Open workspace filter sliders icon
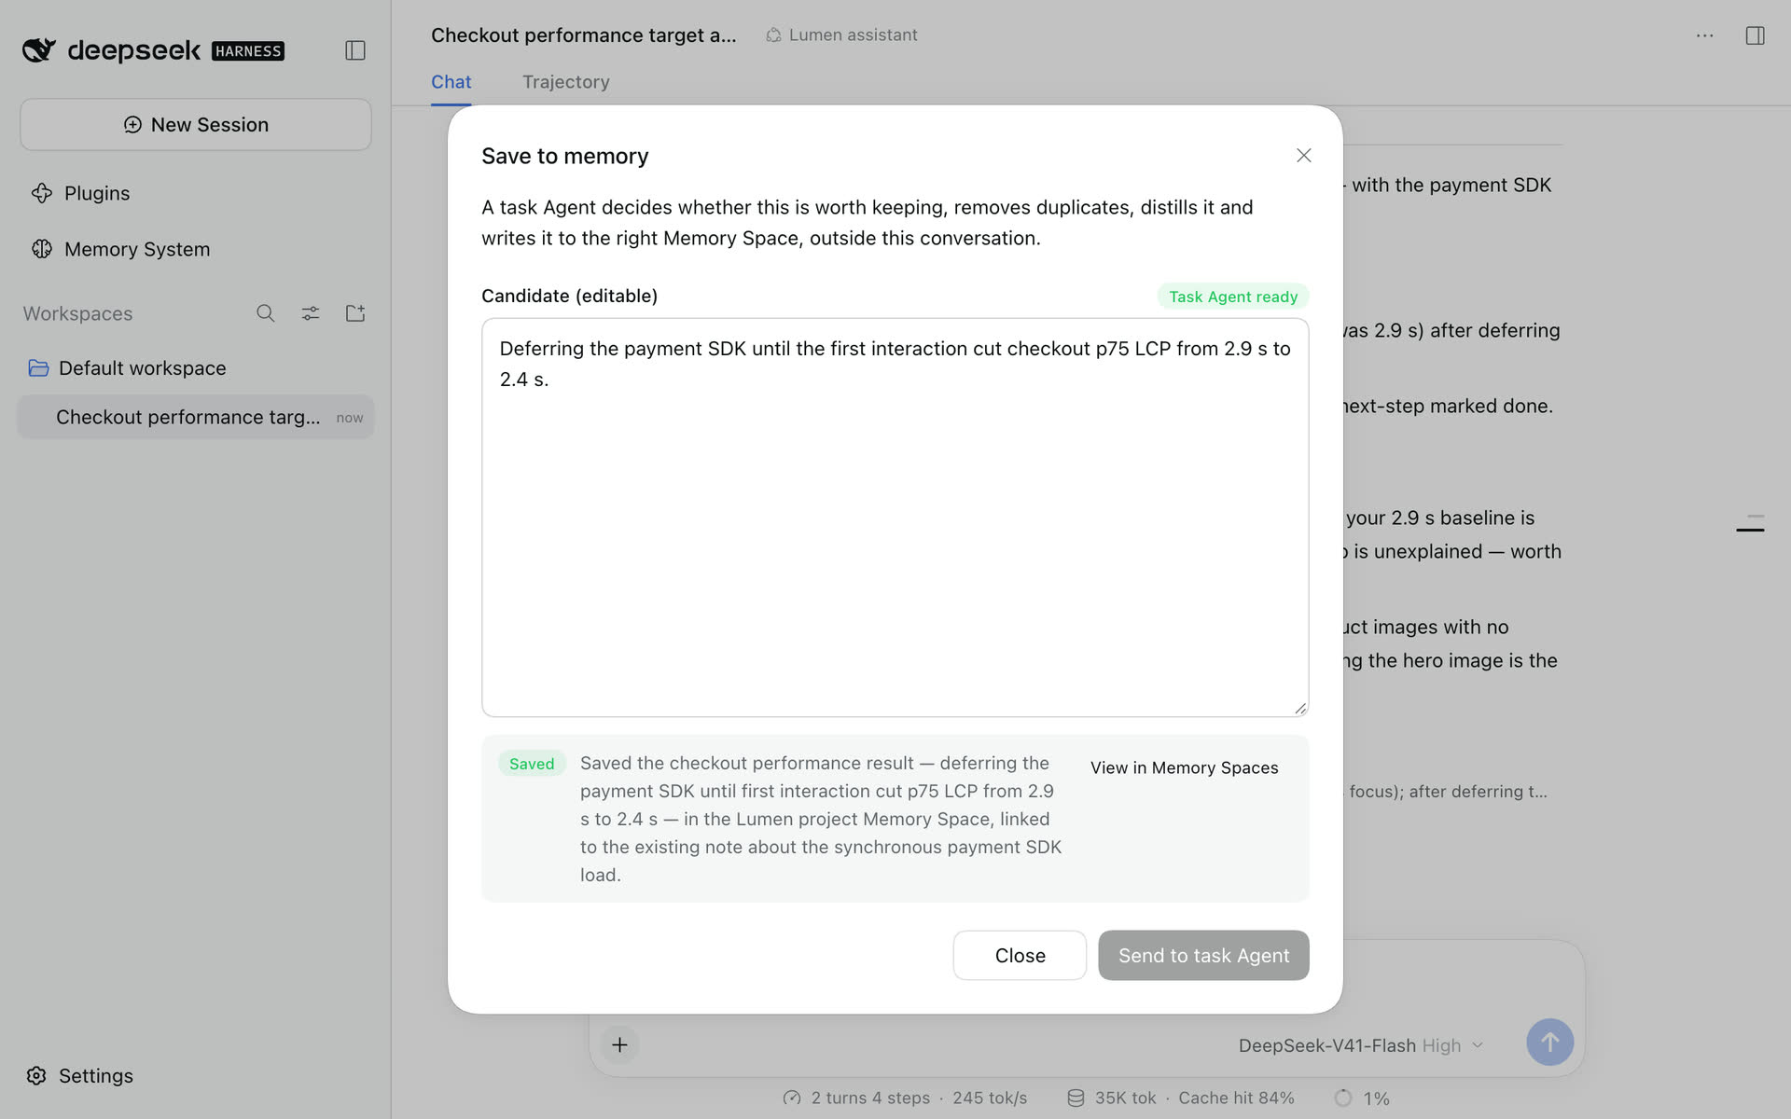1791x1119 pixels. (311, 313)
